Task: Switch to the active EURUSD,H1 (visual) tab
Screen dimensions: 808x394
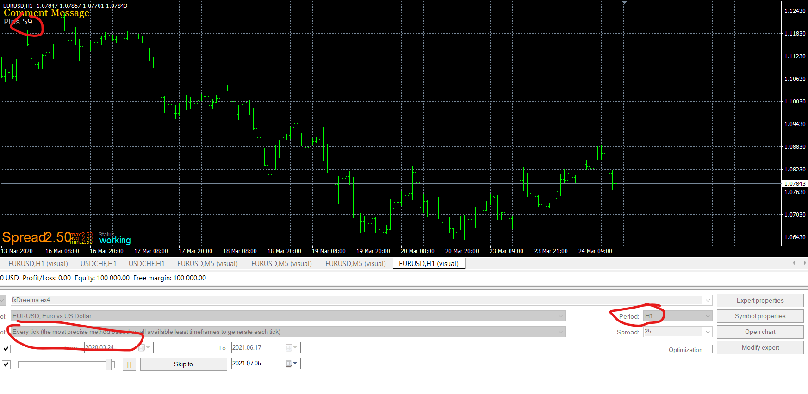Action: coord(429,264)
